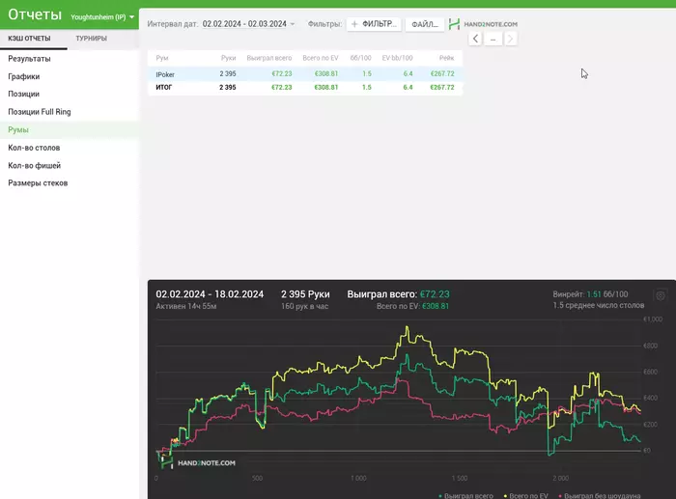676x499 pixels.
Task: Go to previous period arrow
Action: [475, 39]
